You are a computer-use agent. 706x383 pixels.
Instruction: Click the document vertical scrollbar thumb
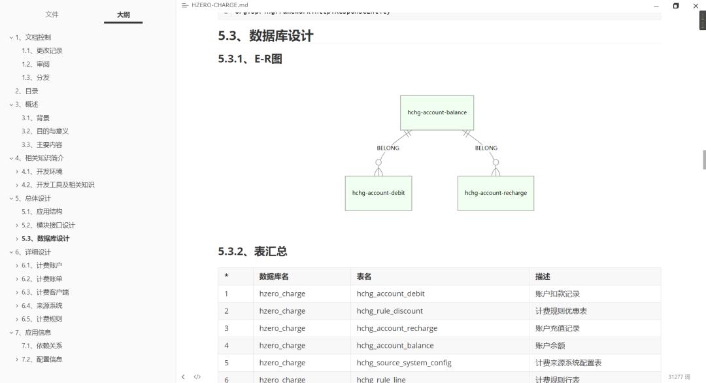click(x=704, y=159)
